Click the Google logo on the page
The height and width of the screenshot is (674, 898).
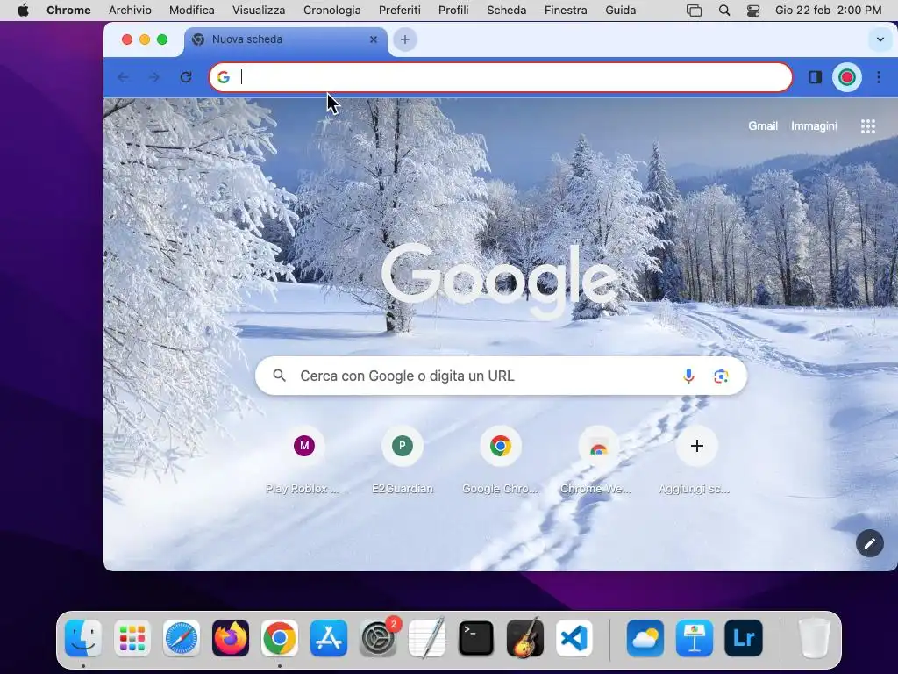tap(500, 281)
